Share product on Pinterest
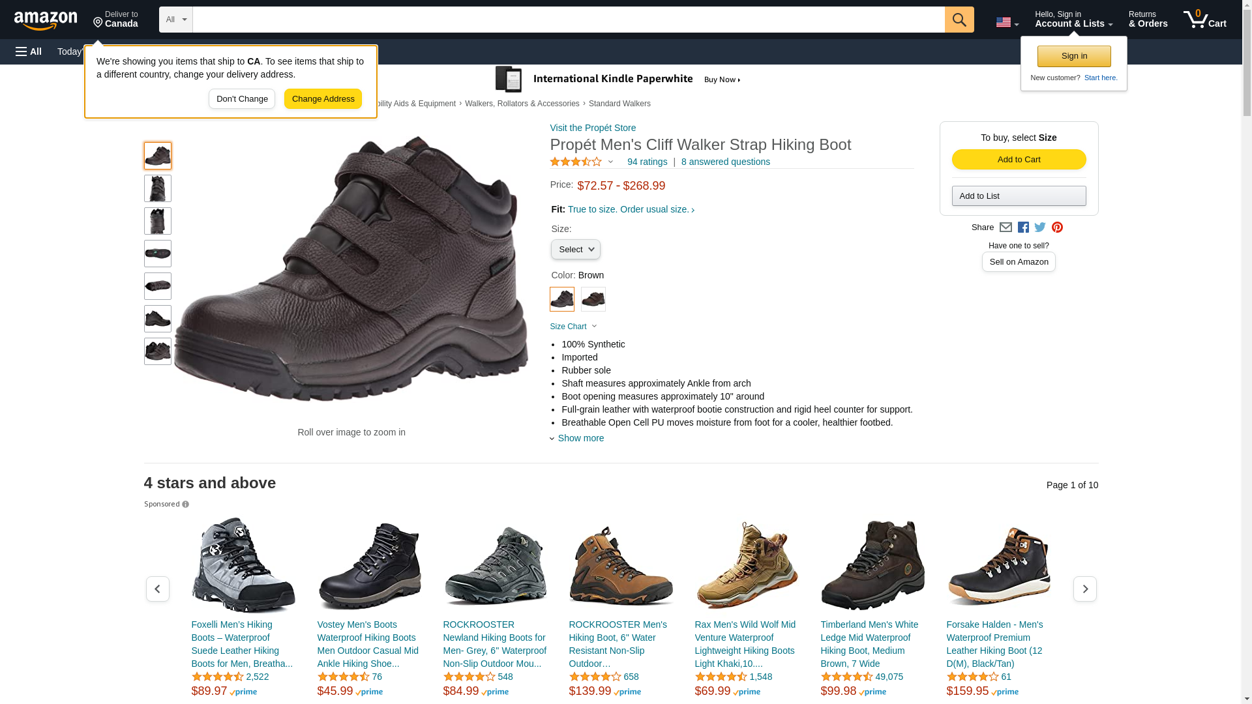The image size is (1252, 704). click(1057, 227)
